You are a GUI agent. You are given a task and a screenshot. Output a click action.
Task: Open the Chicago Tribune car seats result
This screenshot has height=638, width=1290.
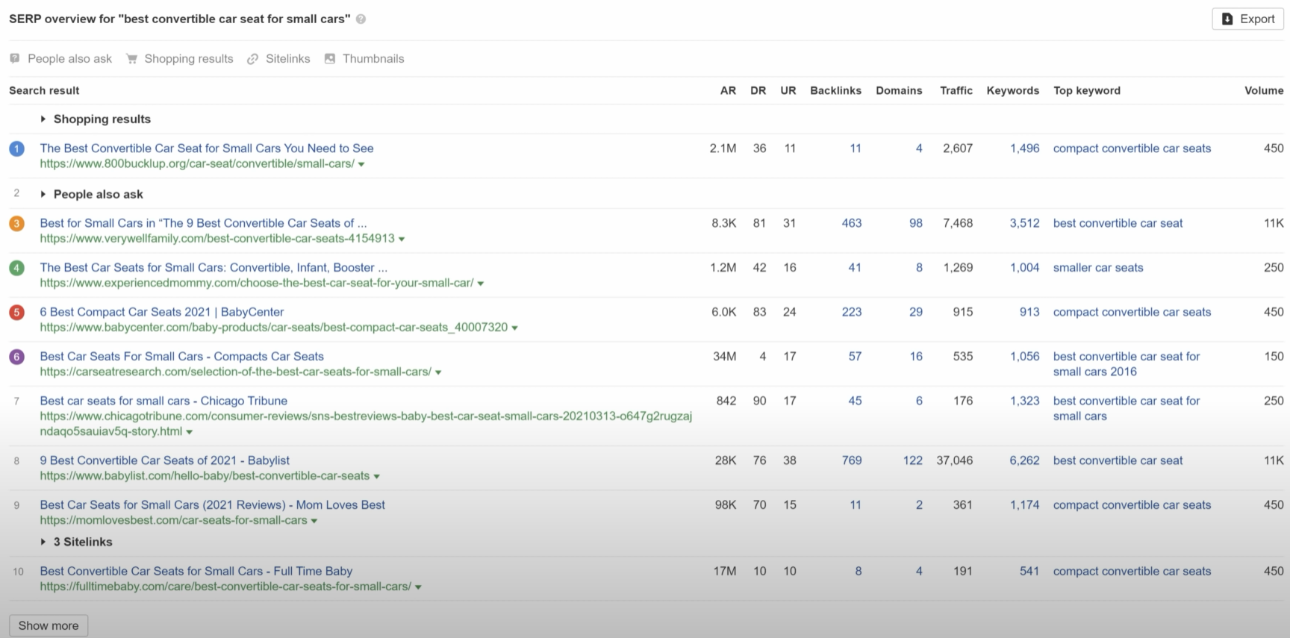coord(163,401)
